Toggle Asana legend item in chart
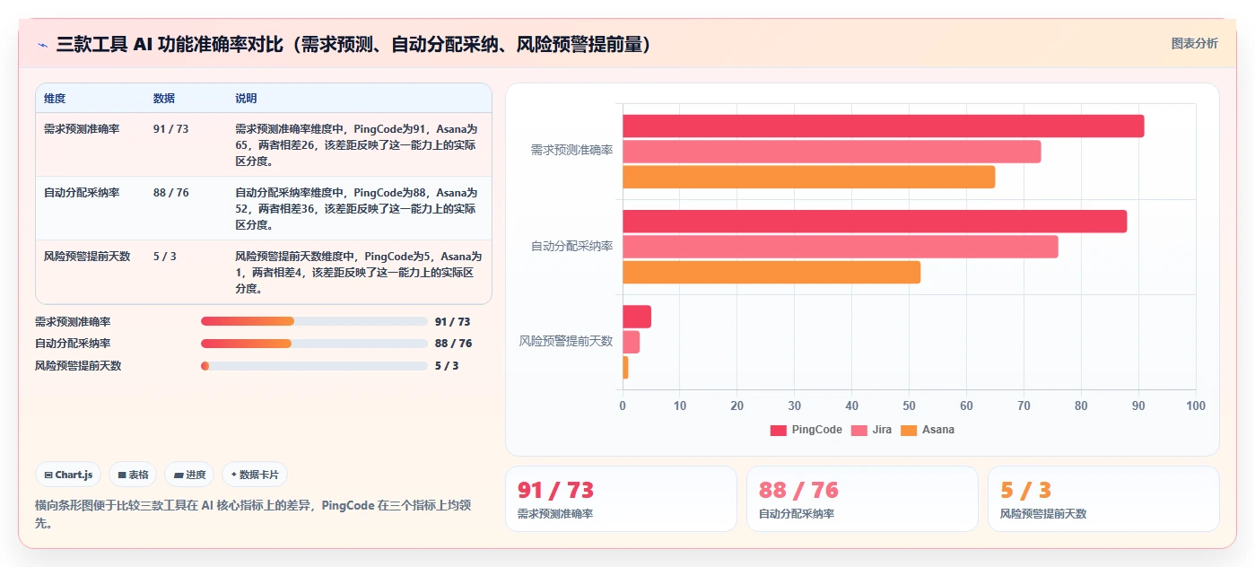 coord(928,430)
